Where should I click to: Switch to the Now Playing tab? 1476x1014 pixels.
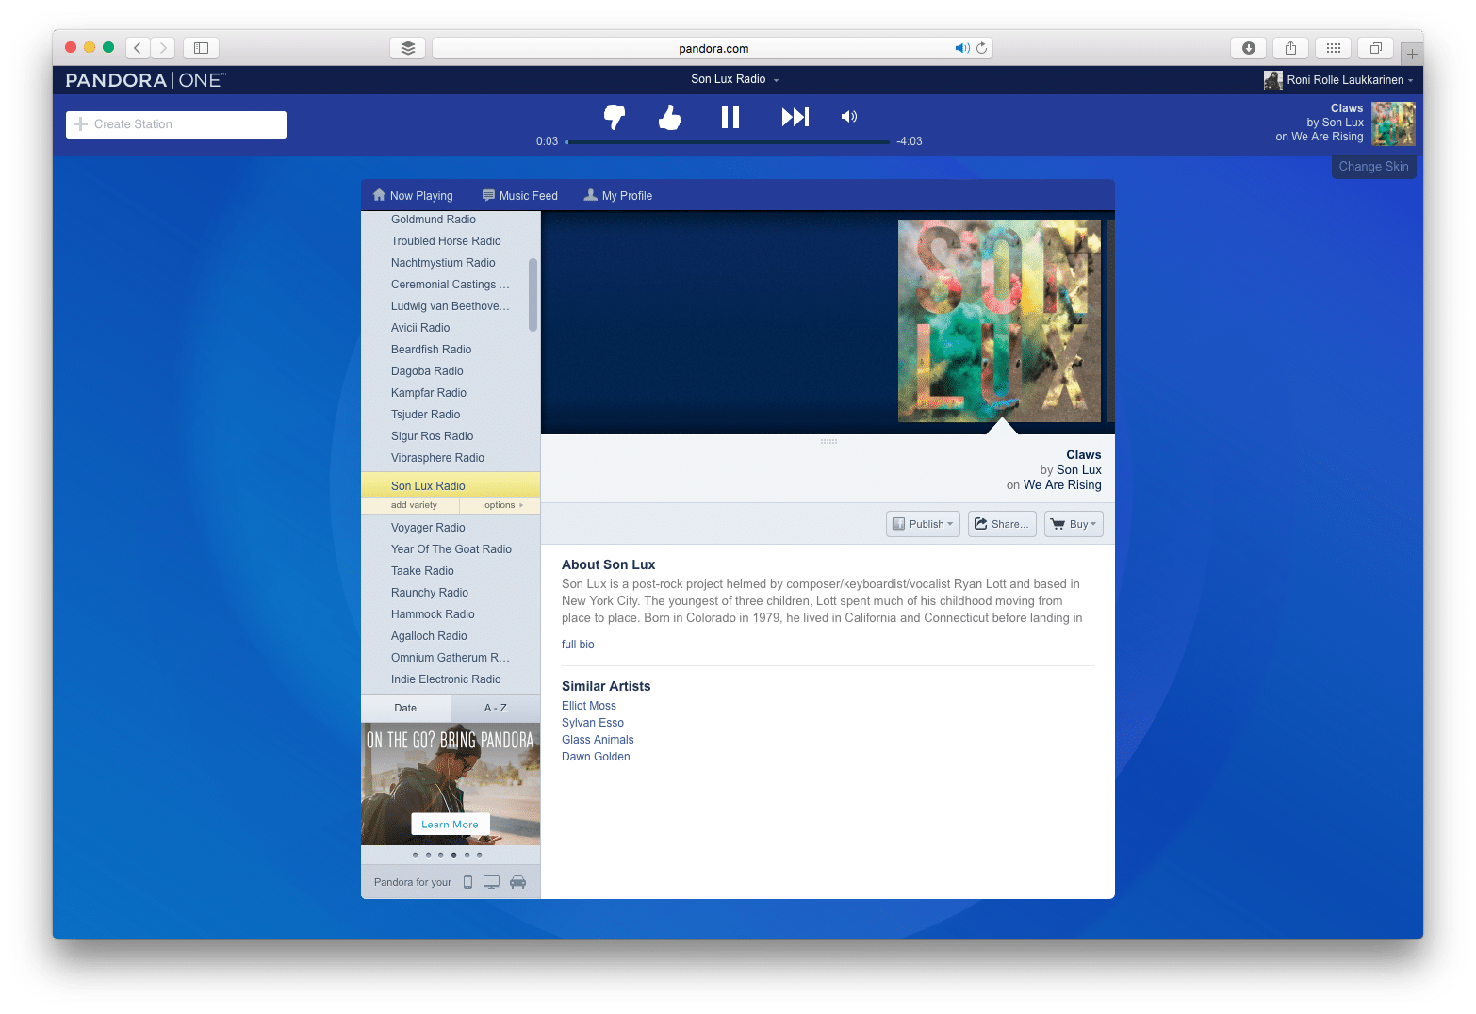(x=413, y=196)
